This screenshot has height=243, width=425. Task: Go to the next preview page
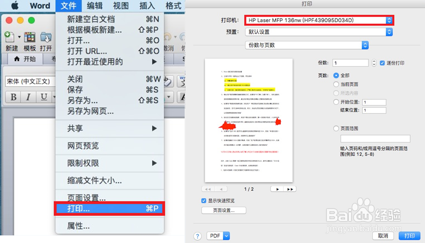tap(277, 189)
